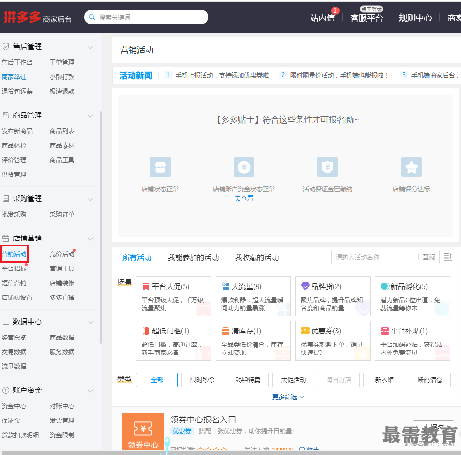The height and width of the screenshot is (455, 461).
Task: Collapse the 账户资金 section chevron
Action: tap(90, 391)
